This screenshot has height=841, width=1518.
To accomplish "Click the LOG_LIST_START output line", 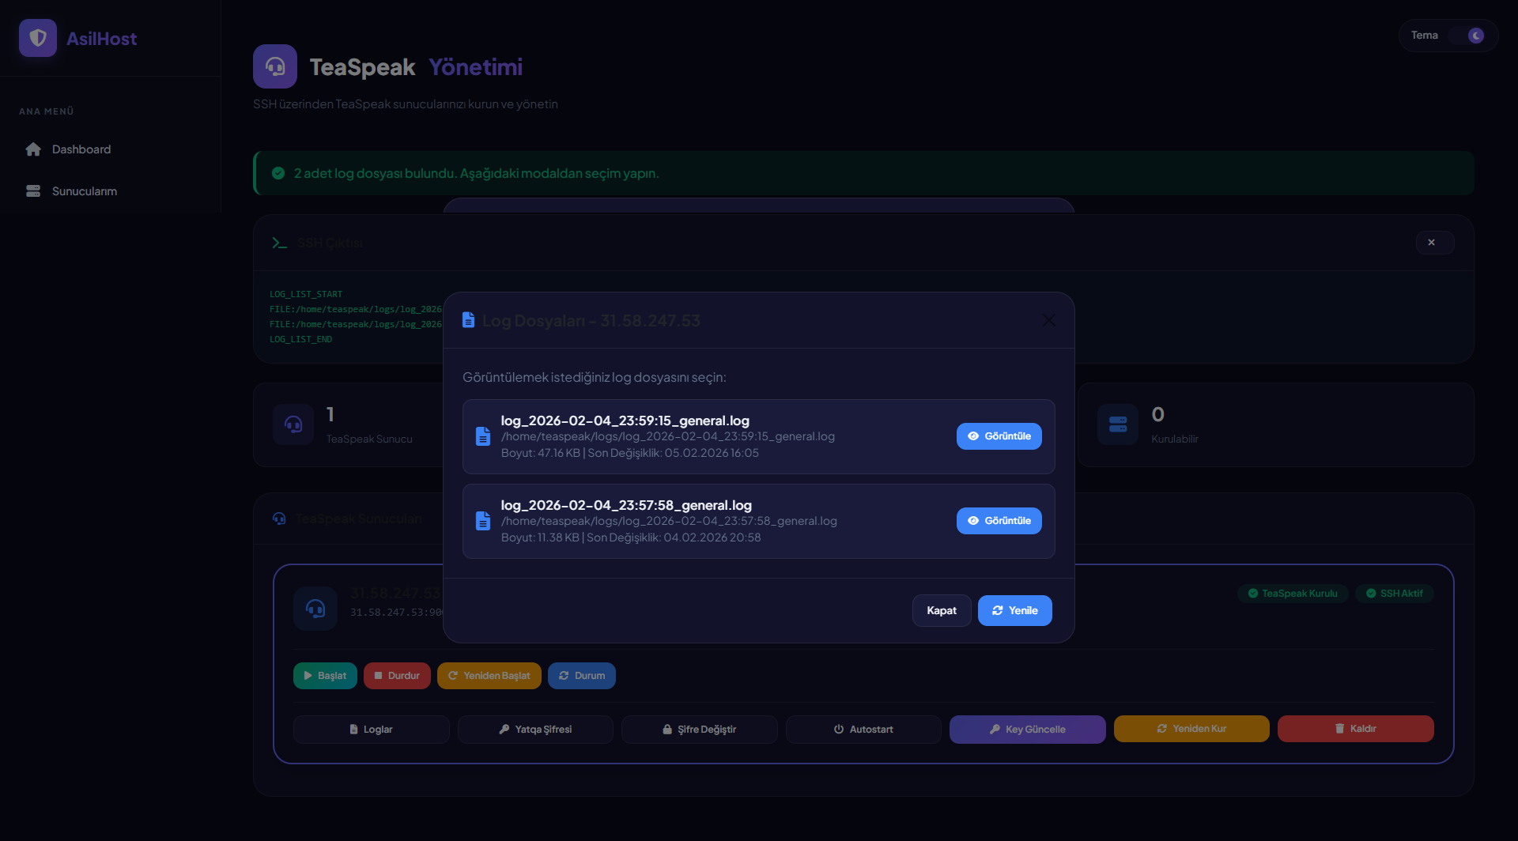I will [306, 294].
